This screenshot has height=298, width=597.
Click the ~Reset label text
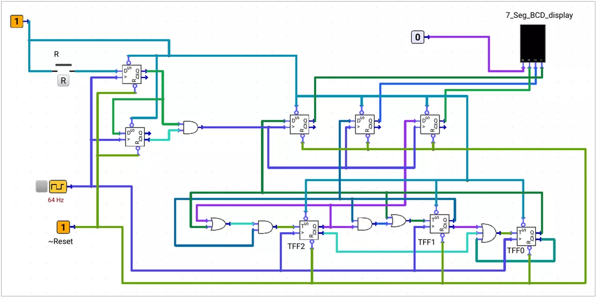60,242
